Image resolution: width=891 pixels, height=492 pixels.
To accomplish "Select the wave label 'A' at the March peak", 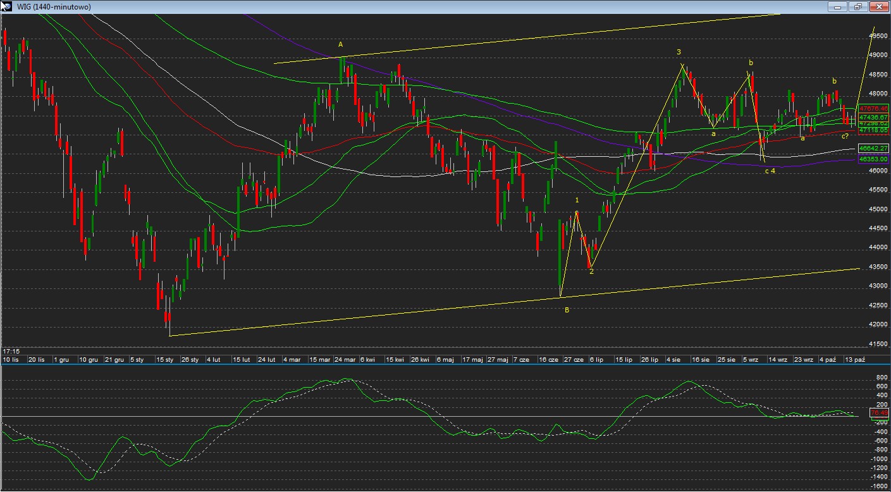I will point(340,44).
